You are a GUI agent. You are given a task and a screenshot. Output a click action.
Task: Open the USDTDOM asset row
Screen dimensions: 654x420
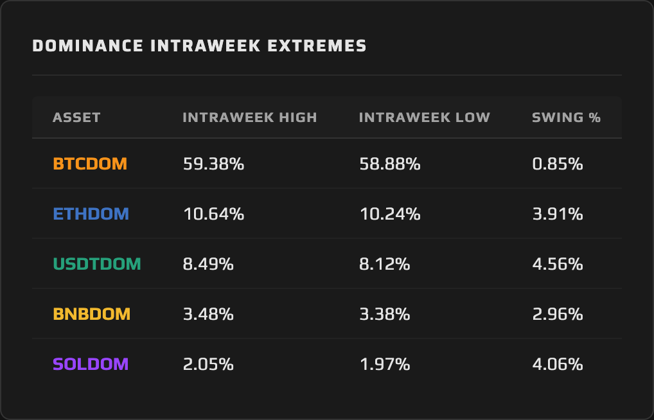326,263
